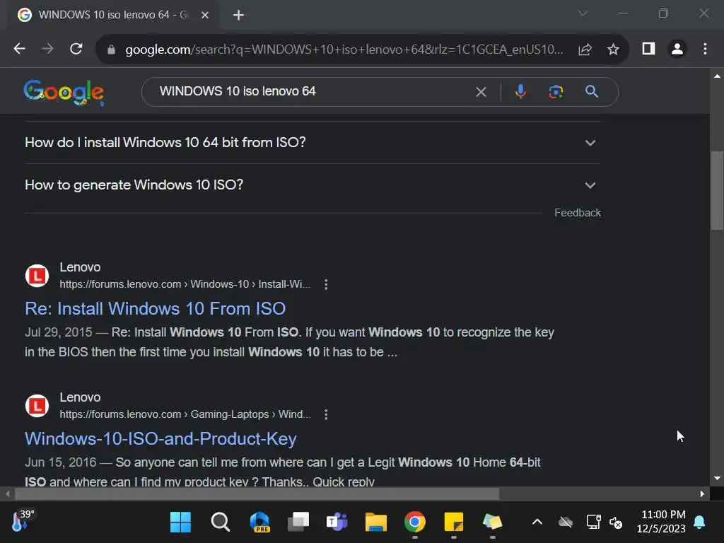Open the notification bell
Image resolution: width=724 pixels, height=543 pixels.
699,522
